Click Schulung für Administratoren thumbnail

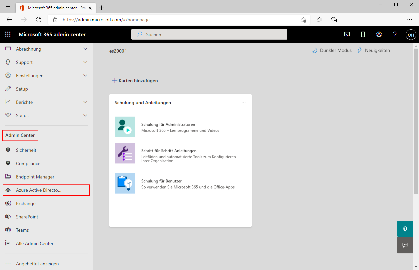125,127
